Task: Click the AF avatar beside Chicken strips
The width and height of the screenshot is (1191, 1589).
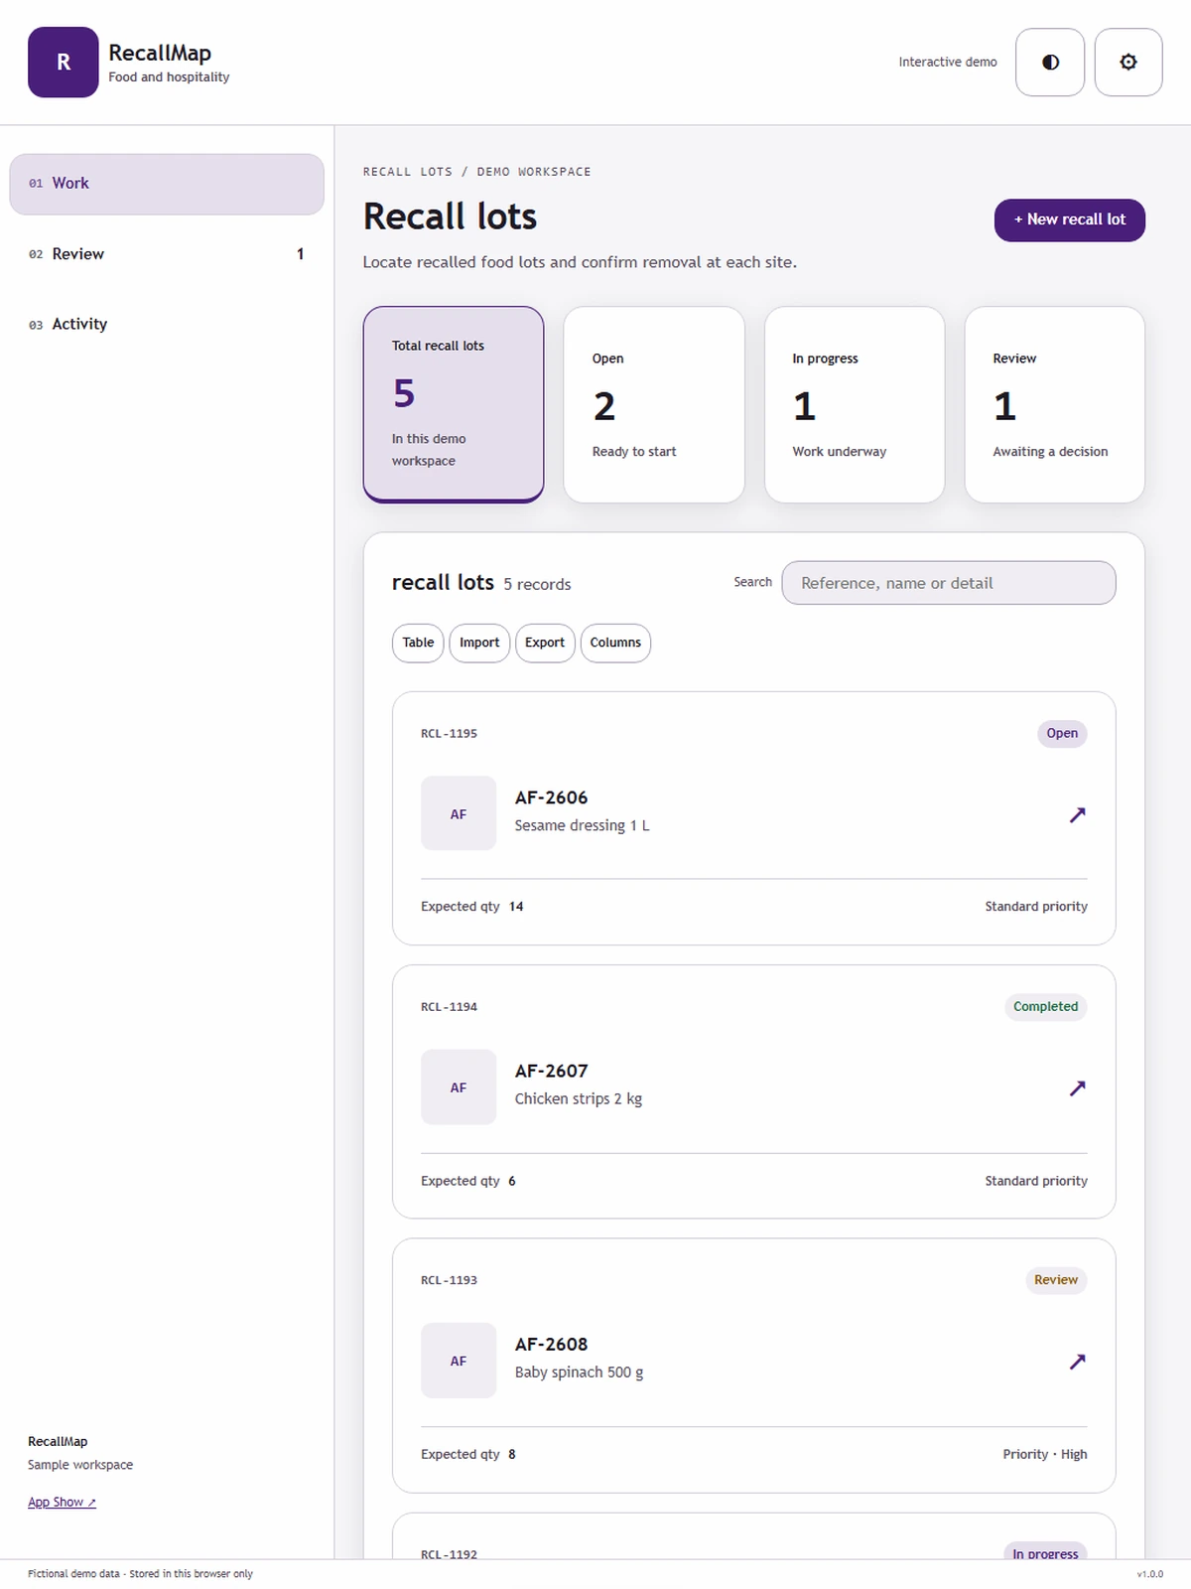Action: click(459, 1087)
